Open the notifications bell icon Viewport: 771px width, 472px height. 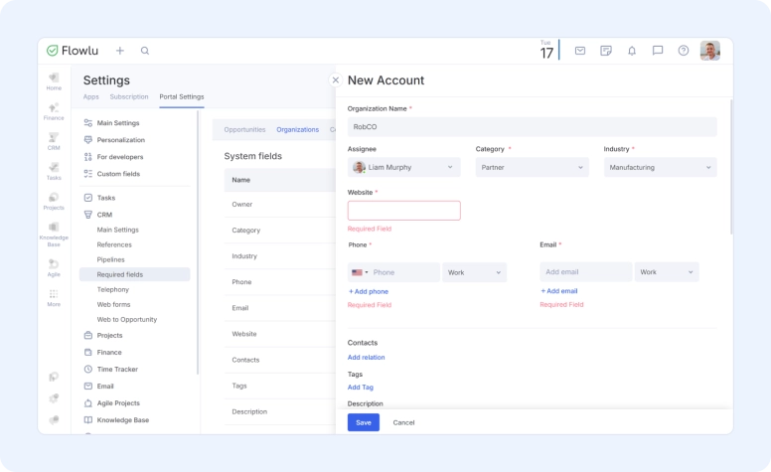pyautogui.click(x=632, y=51)
